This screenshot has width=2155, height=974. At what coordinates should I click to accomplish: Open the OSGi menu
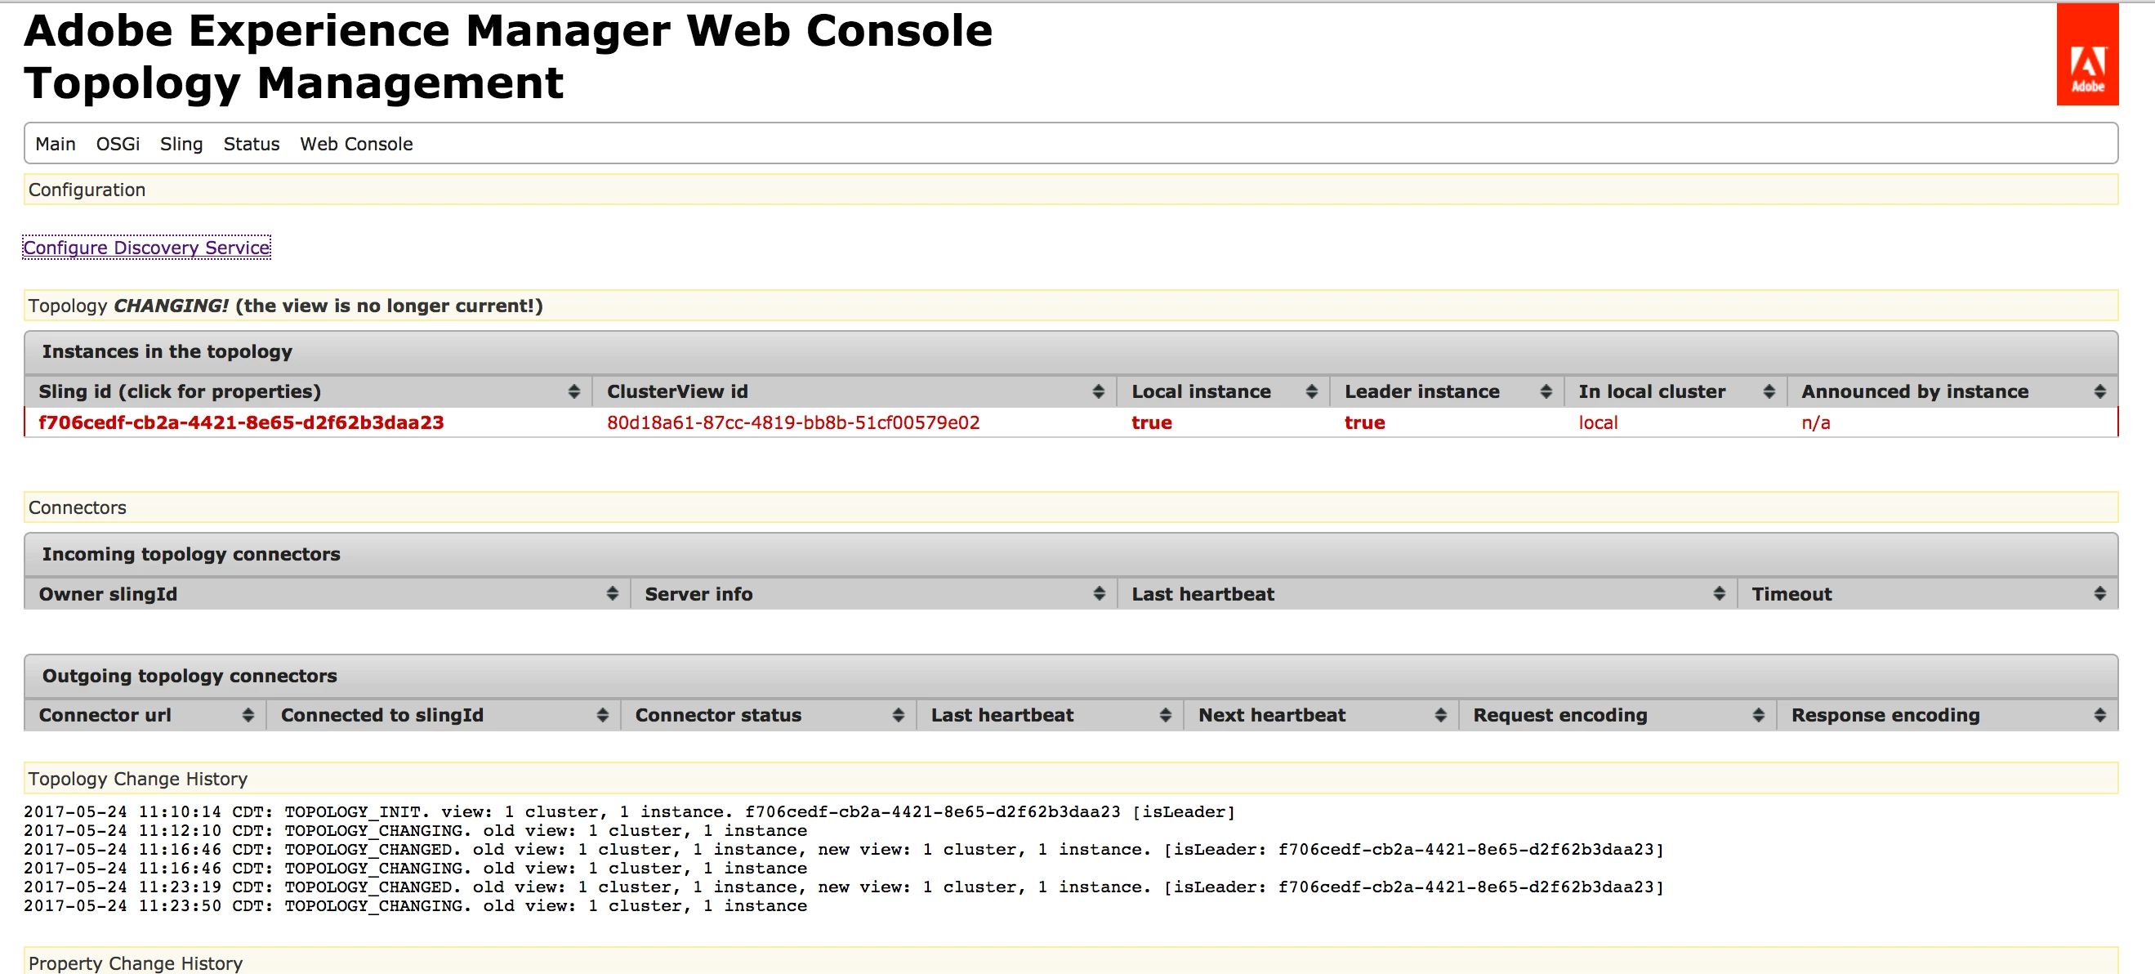click(118, 144)
